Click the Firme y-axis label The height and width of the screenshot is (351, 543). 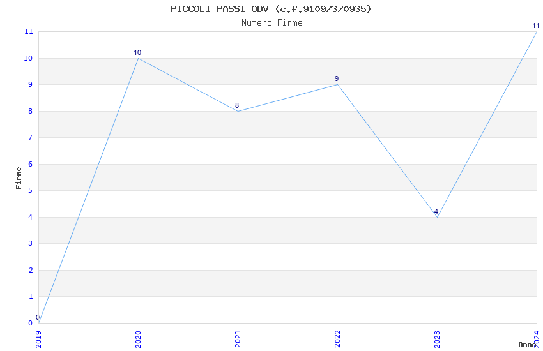click(19, 177)
